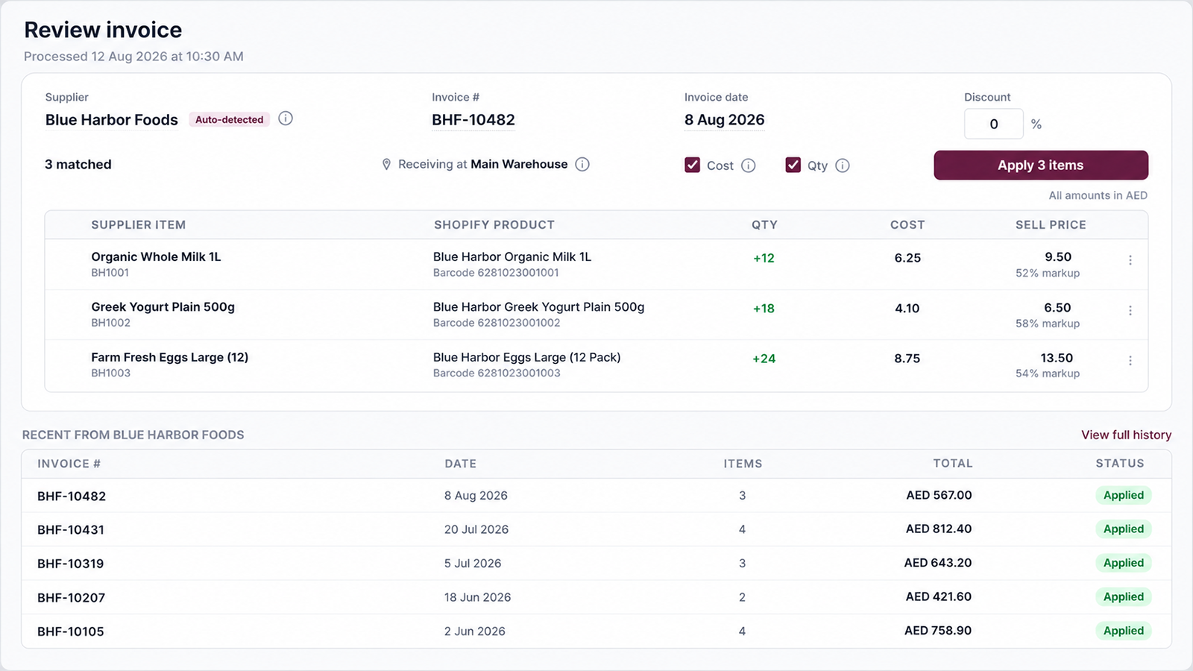Open more options for Farm Fresh Eggs row
The width and height of the screenshot is (1193, 671).
1130,360
